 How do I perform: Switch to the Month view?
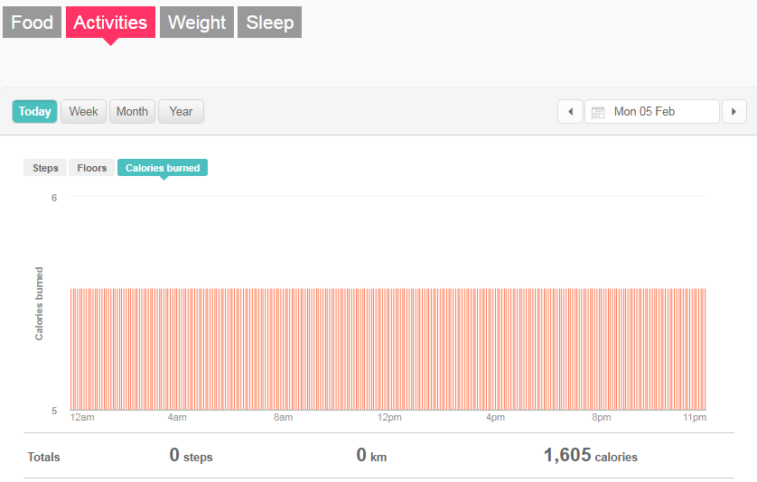pyautogui.click(x=132, y=112)
